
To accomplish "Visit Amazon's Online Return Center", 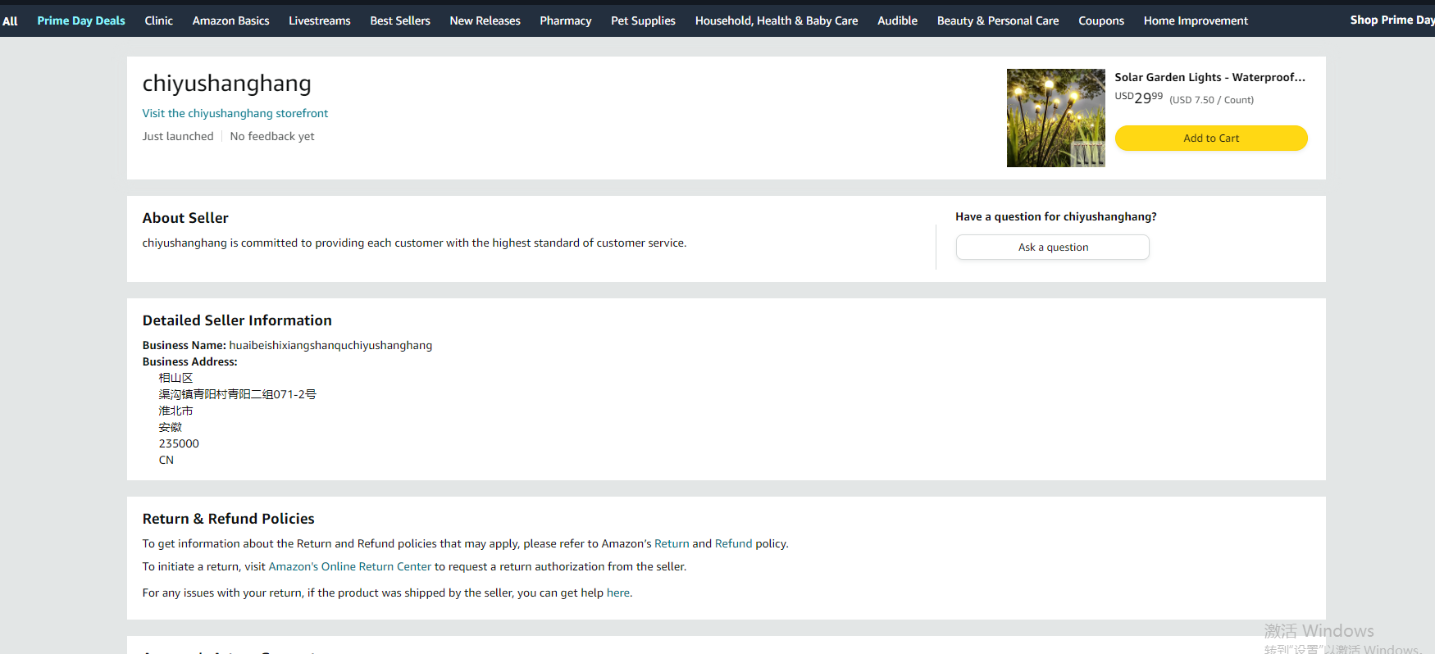I will point(350,566).
